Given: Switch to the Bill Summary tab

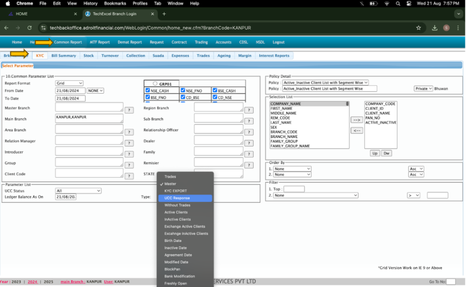Looking at the screenshot, I should tap(64, 56).
